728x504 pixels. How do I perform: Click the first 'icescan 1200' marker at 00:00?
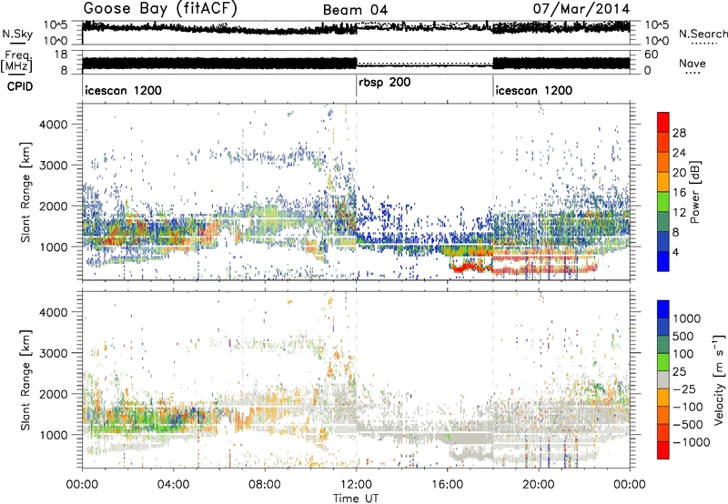tap(123, 90)
